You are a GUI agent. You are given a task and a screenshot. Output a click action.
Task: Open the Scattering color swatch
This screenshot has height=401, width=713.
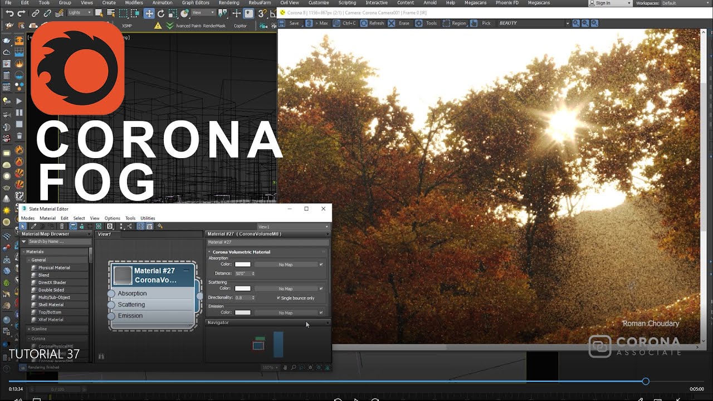(242, 288)
